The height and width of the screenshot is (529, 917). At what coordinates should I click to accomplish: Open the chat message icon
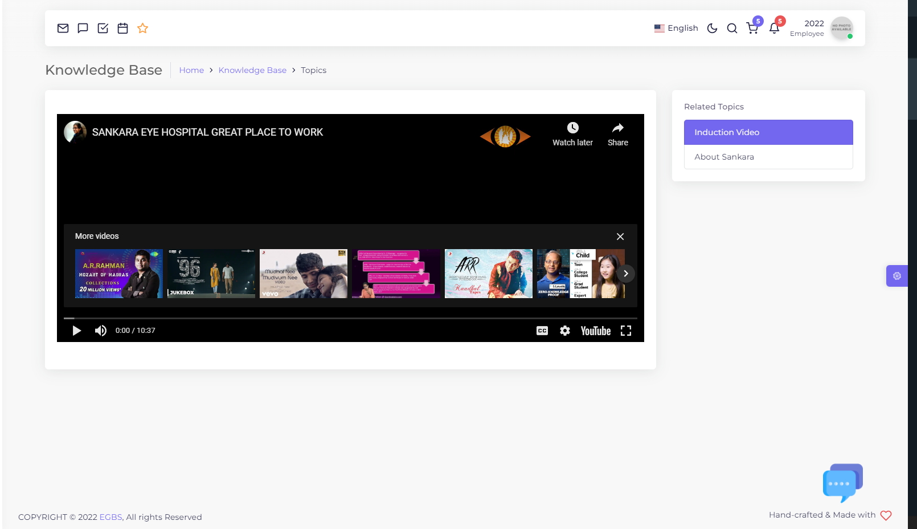click(83, 28)
